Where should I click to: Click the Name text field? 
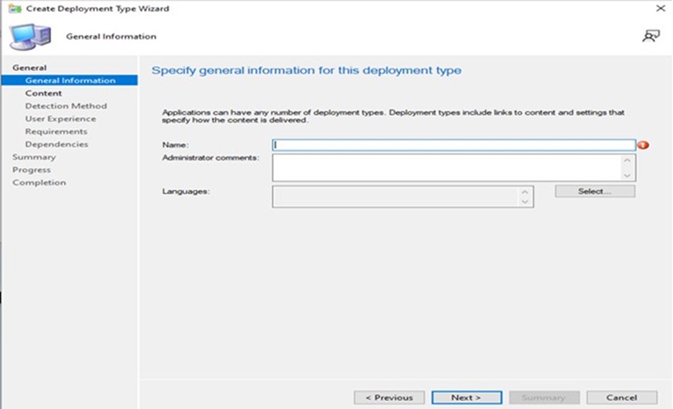[x=453, y=144]
